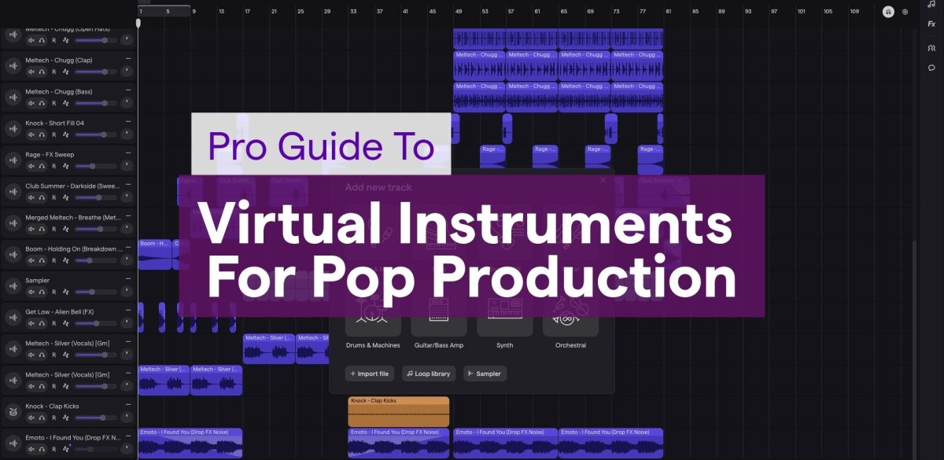Open the Fx panel in right sidebar
Image resolution: width=944 pixels, height=460 pixels.
pos(931,24)
